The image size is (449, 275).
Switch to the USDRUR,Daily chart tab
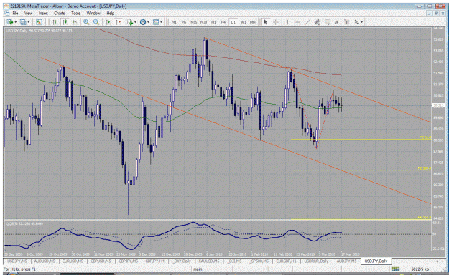(x=316, y=261)
